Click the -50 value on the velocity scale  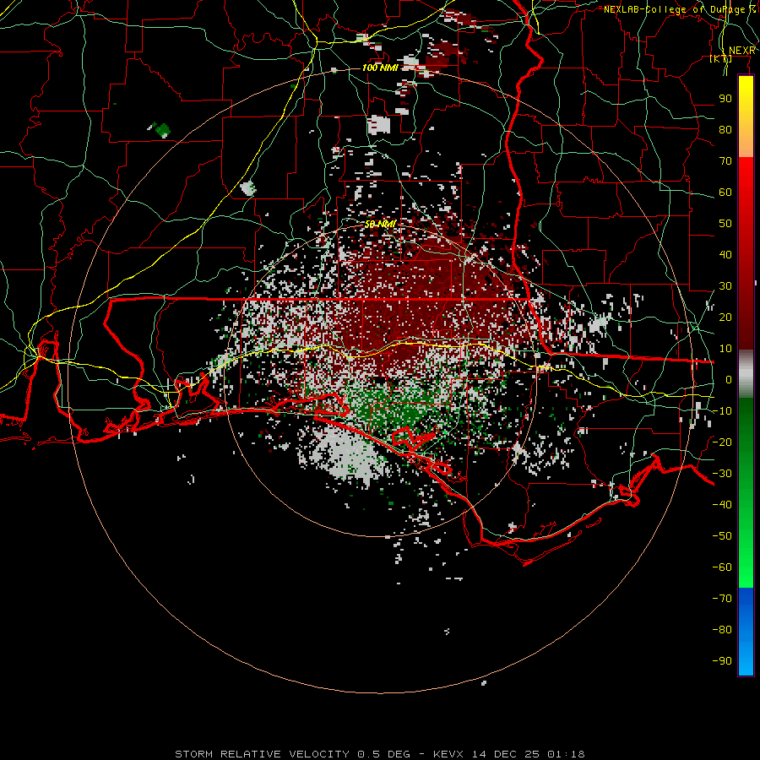coord(722,536)
